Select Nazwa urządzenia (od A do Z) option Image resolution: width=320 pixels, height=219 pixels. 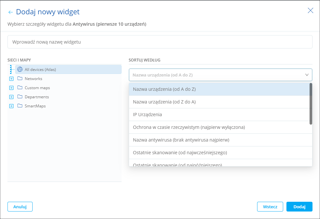coord(164,89)
